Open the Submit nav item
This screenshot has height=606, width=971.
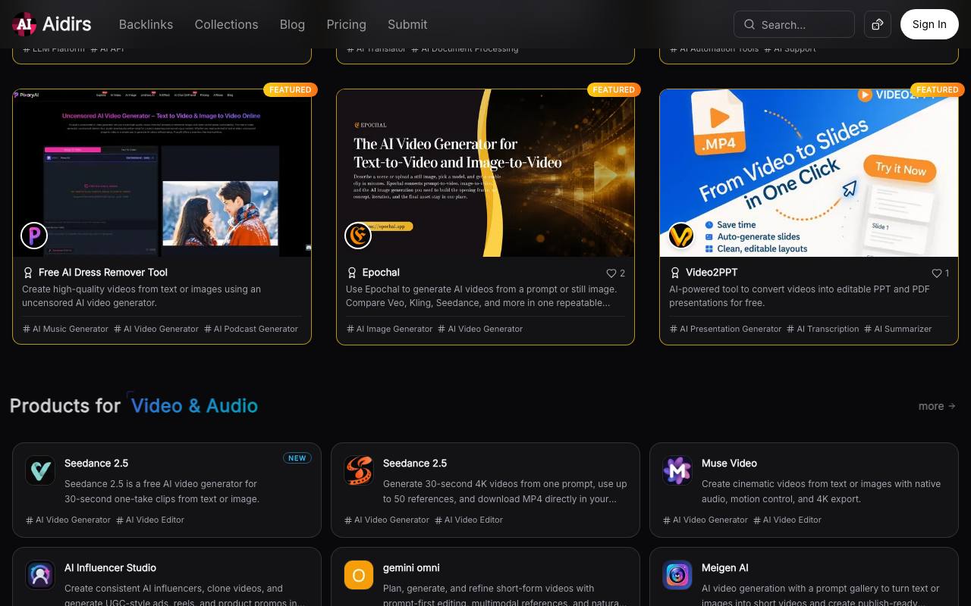pos(407,24)
